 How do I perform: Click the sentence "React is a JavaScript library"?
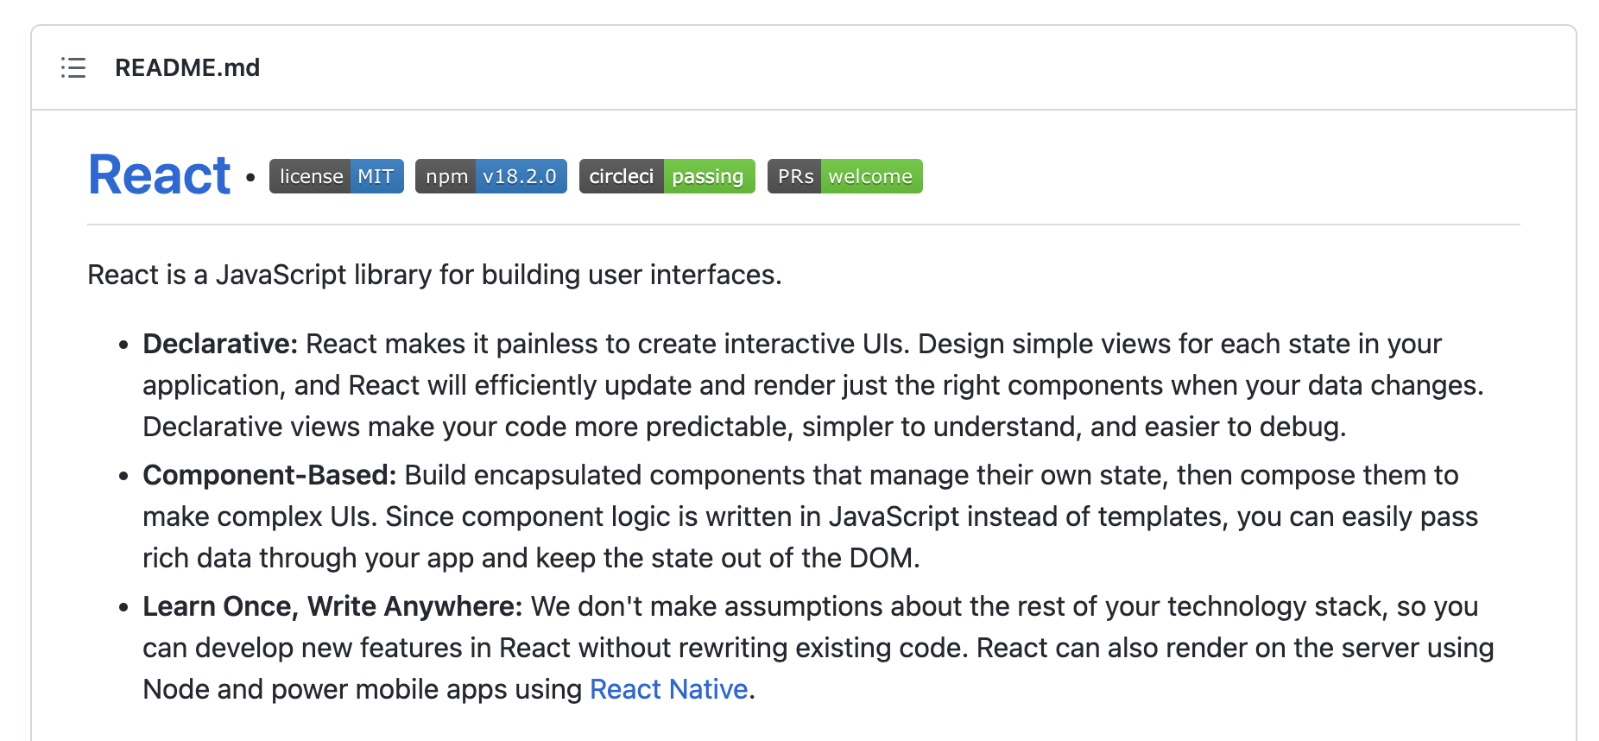pos(434,275)
